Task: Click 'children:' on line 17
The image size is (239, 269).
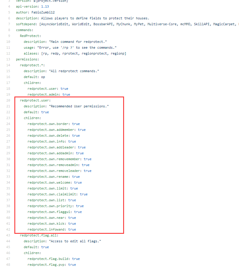Action: click(32, 83)
